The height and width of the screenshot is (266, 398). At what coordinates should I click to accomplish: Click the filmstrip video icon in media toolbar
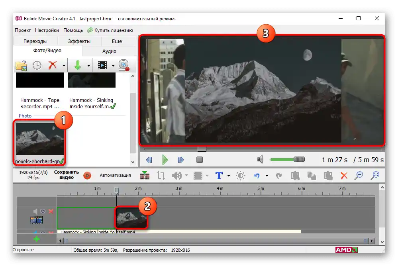tap(102, 65)
